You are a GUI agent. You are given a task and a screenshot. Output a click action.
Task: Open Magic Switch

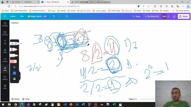(37, 16)
